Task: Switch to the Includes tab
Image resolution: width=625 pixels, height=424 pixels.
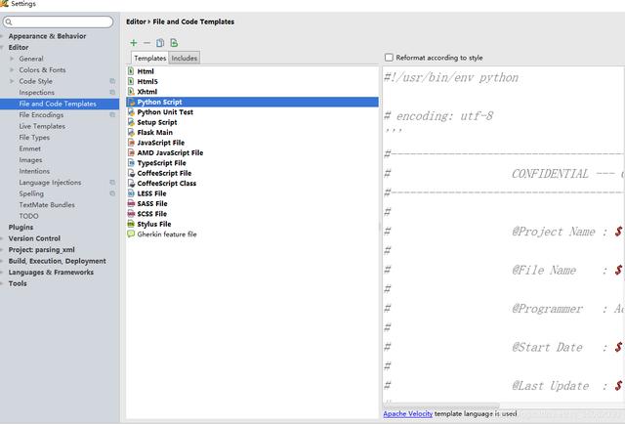Action: [185, 59]
